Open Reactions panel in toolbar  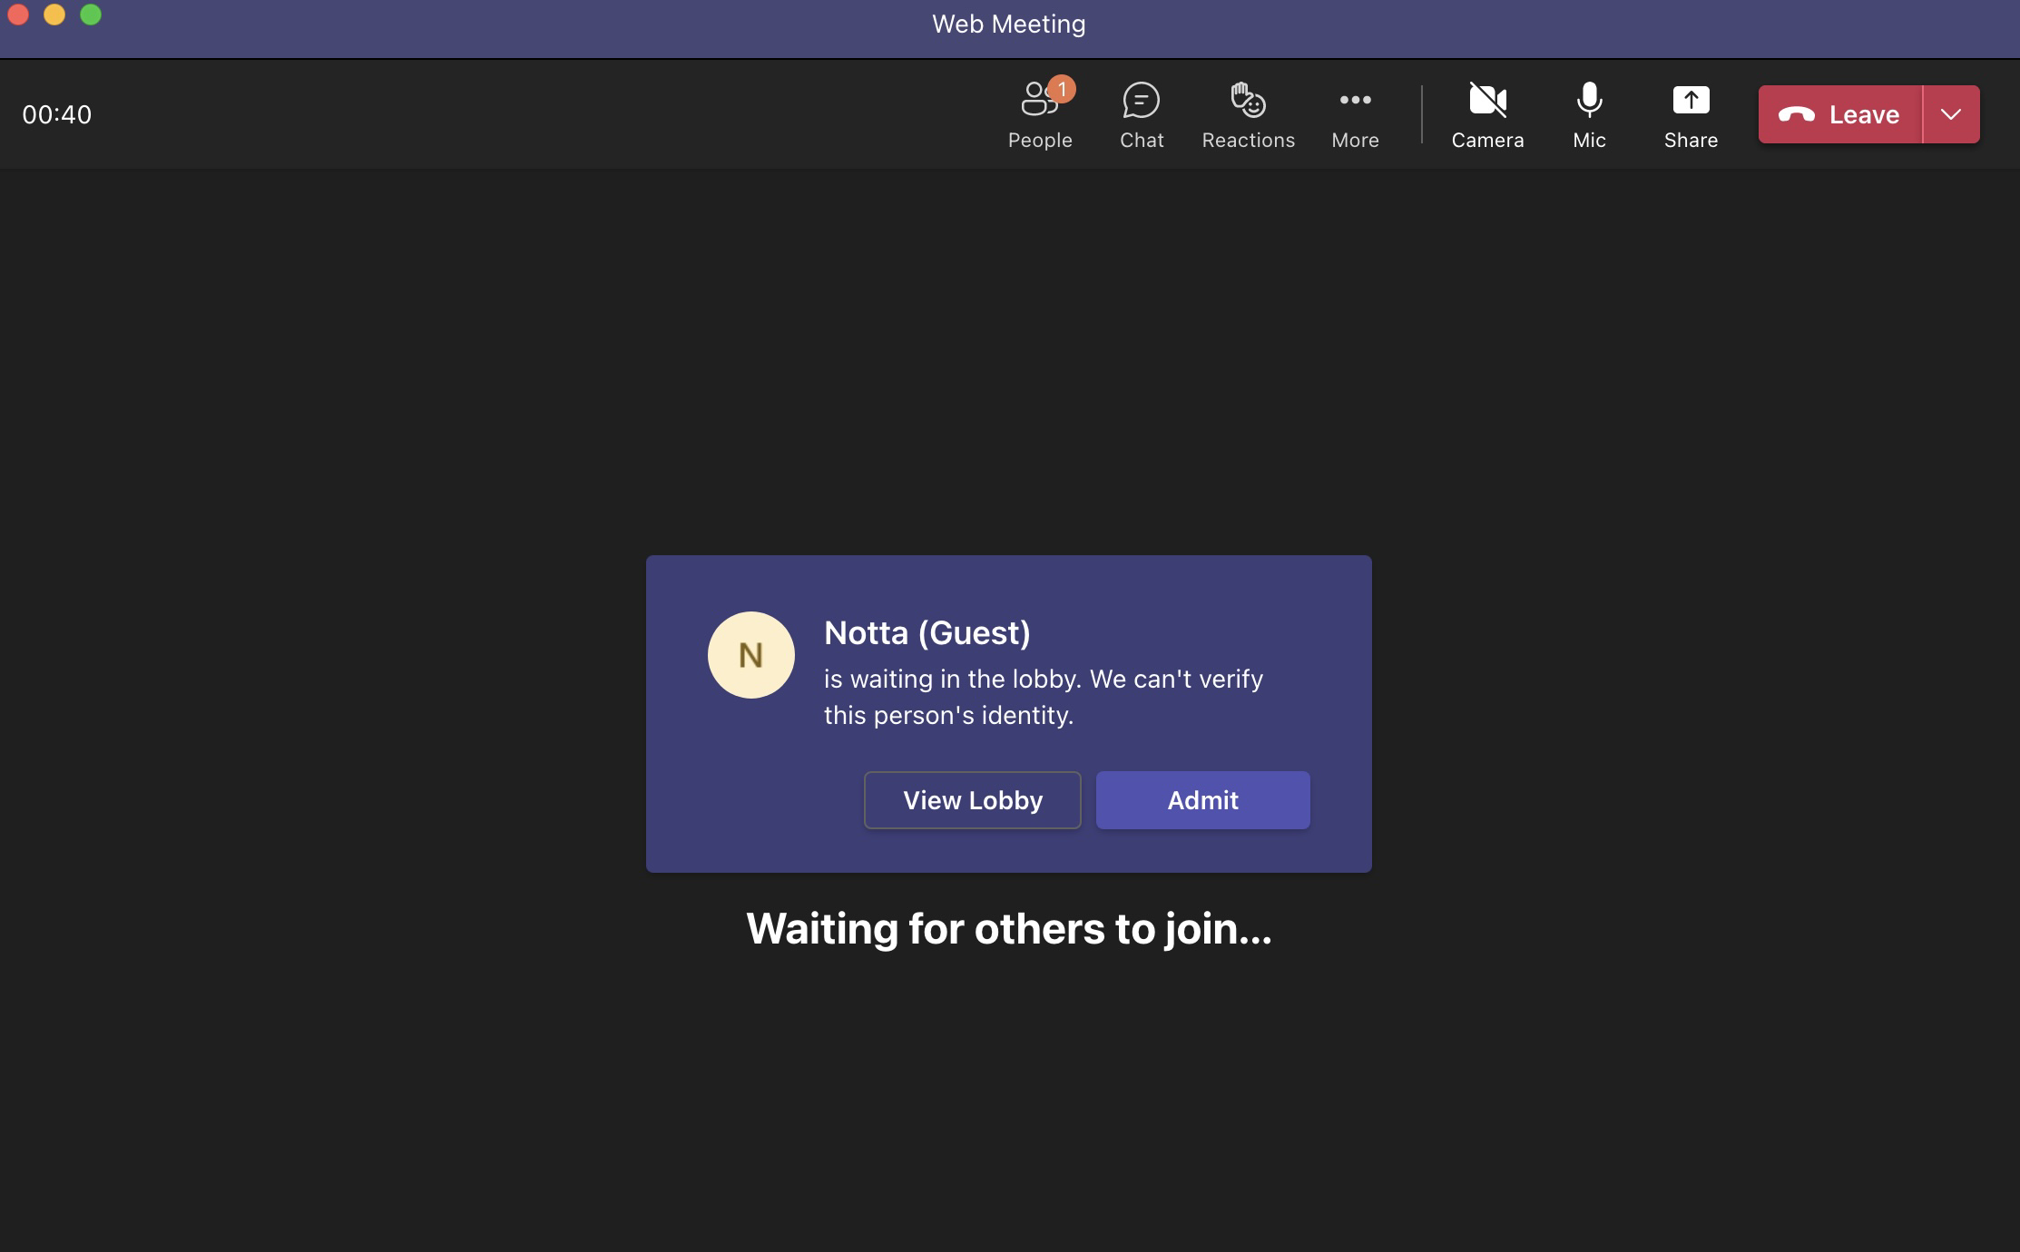point(1247,112)
